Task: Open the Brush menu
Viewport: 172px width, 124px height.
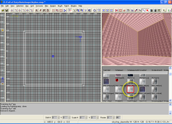Action: click(60, 6)
